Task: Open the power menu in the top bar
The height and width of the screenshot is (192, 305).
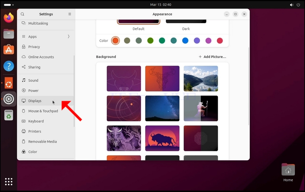Action: pyautogui.click(x=298, y=5)
